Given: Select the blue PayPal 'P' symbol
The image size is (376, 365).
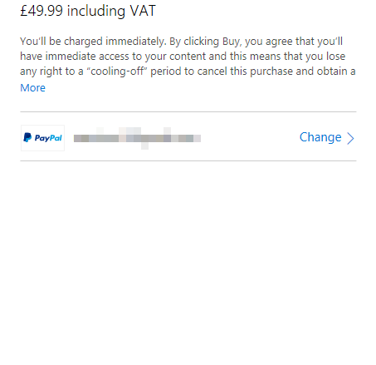Looking at the screenshot, I should 27,137.
